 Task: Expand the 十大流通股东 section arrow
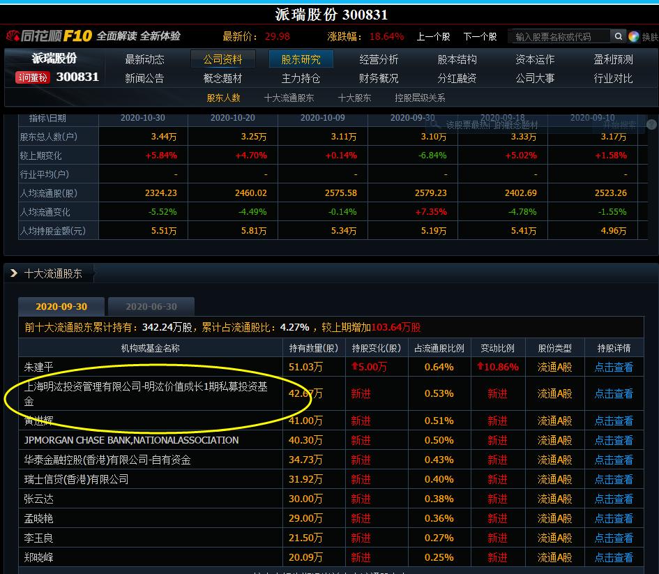pyautogui.click(x=13, y=273)
